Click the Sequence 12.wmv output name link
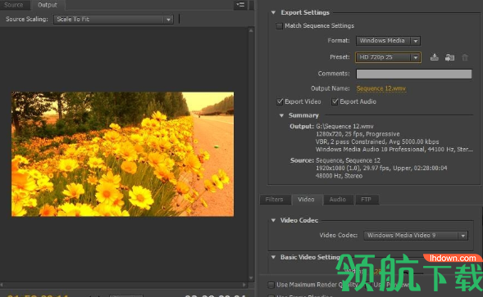Viewport: 483px width, 297px height. 381,88
